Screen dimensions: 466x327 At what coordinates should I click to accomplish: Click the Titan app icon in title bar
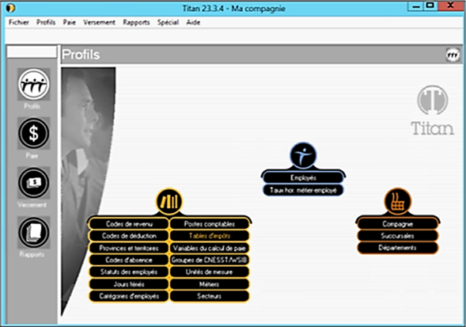tap(10, 8)
